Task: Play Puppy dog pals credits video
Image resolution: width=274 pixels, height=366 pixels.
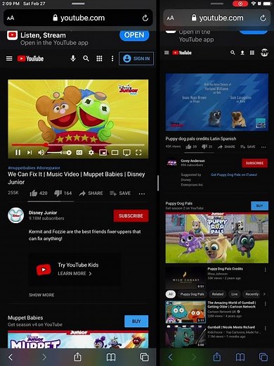Action: [217, 102]
